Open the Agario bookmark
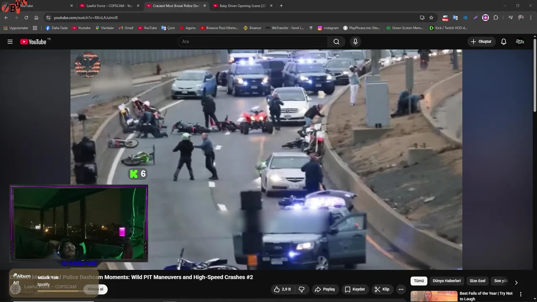Screen dimensions: 537x302 click(188, 28)
